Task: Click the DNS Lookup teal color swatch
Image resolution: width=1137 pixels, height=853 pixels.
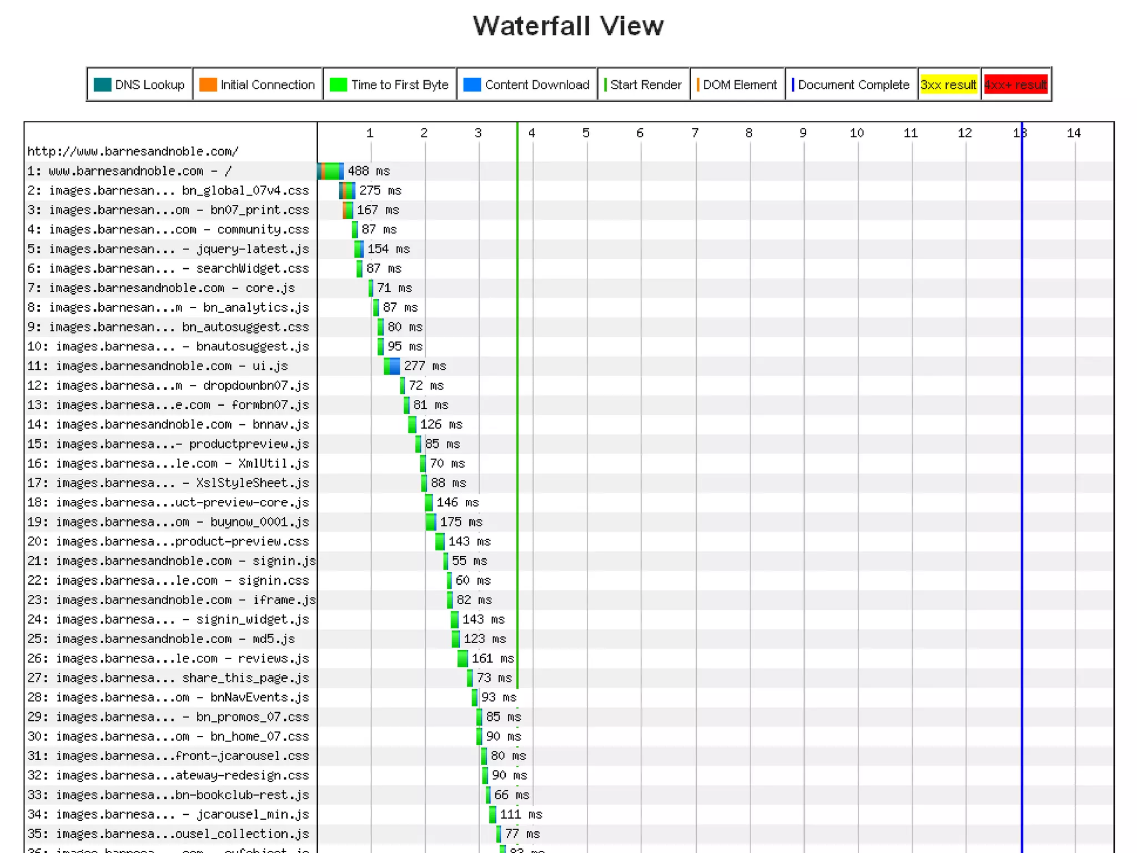Action: pyautogui.click(x=103, y=84)
